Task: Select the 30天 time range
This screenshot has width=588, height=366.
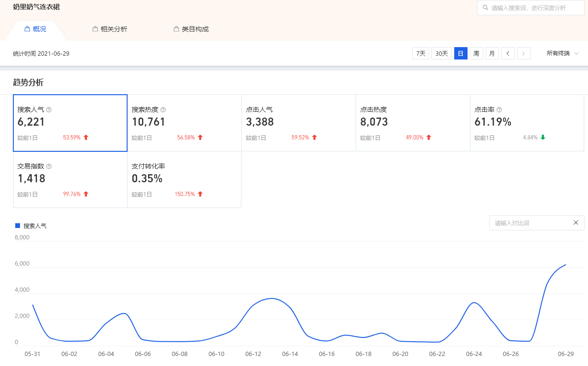Action: pos(442,53)
